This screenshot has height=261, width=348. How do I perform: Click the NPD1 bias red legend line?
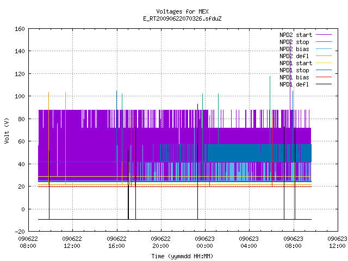pos(324,77)
